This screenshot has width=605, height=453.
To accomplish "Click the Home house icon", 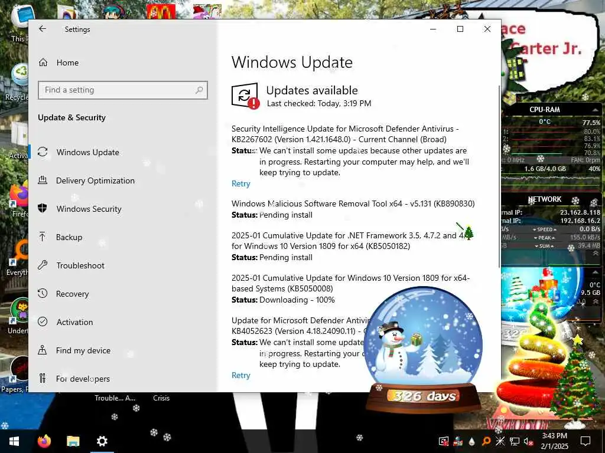I will (x=43, y=62).
